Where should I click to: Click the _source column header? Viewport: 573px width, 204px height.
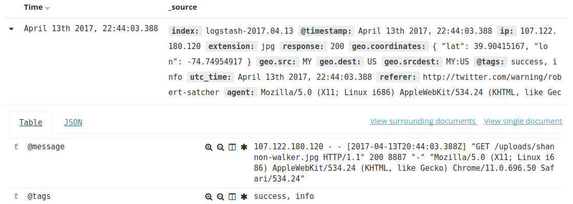tap(183, 7)
